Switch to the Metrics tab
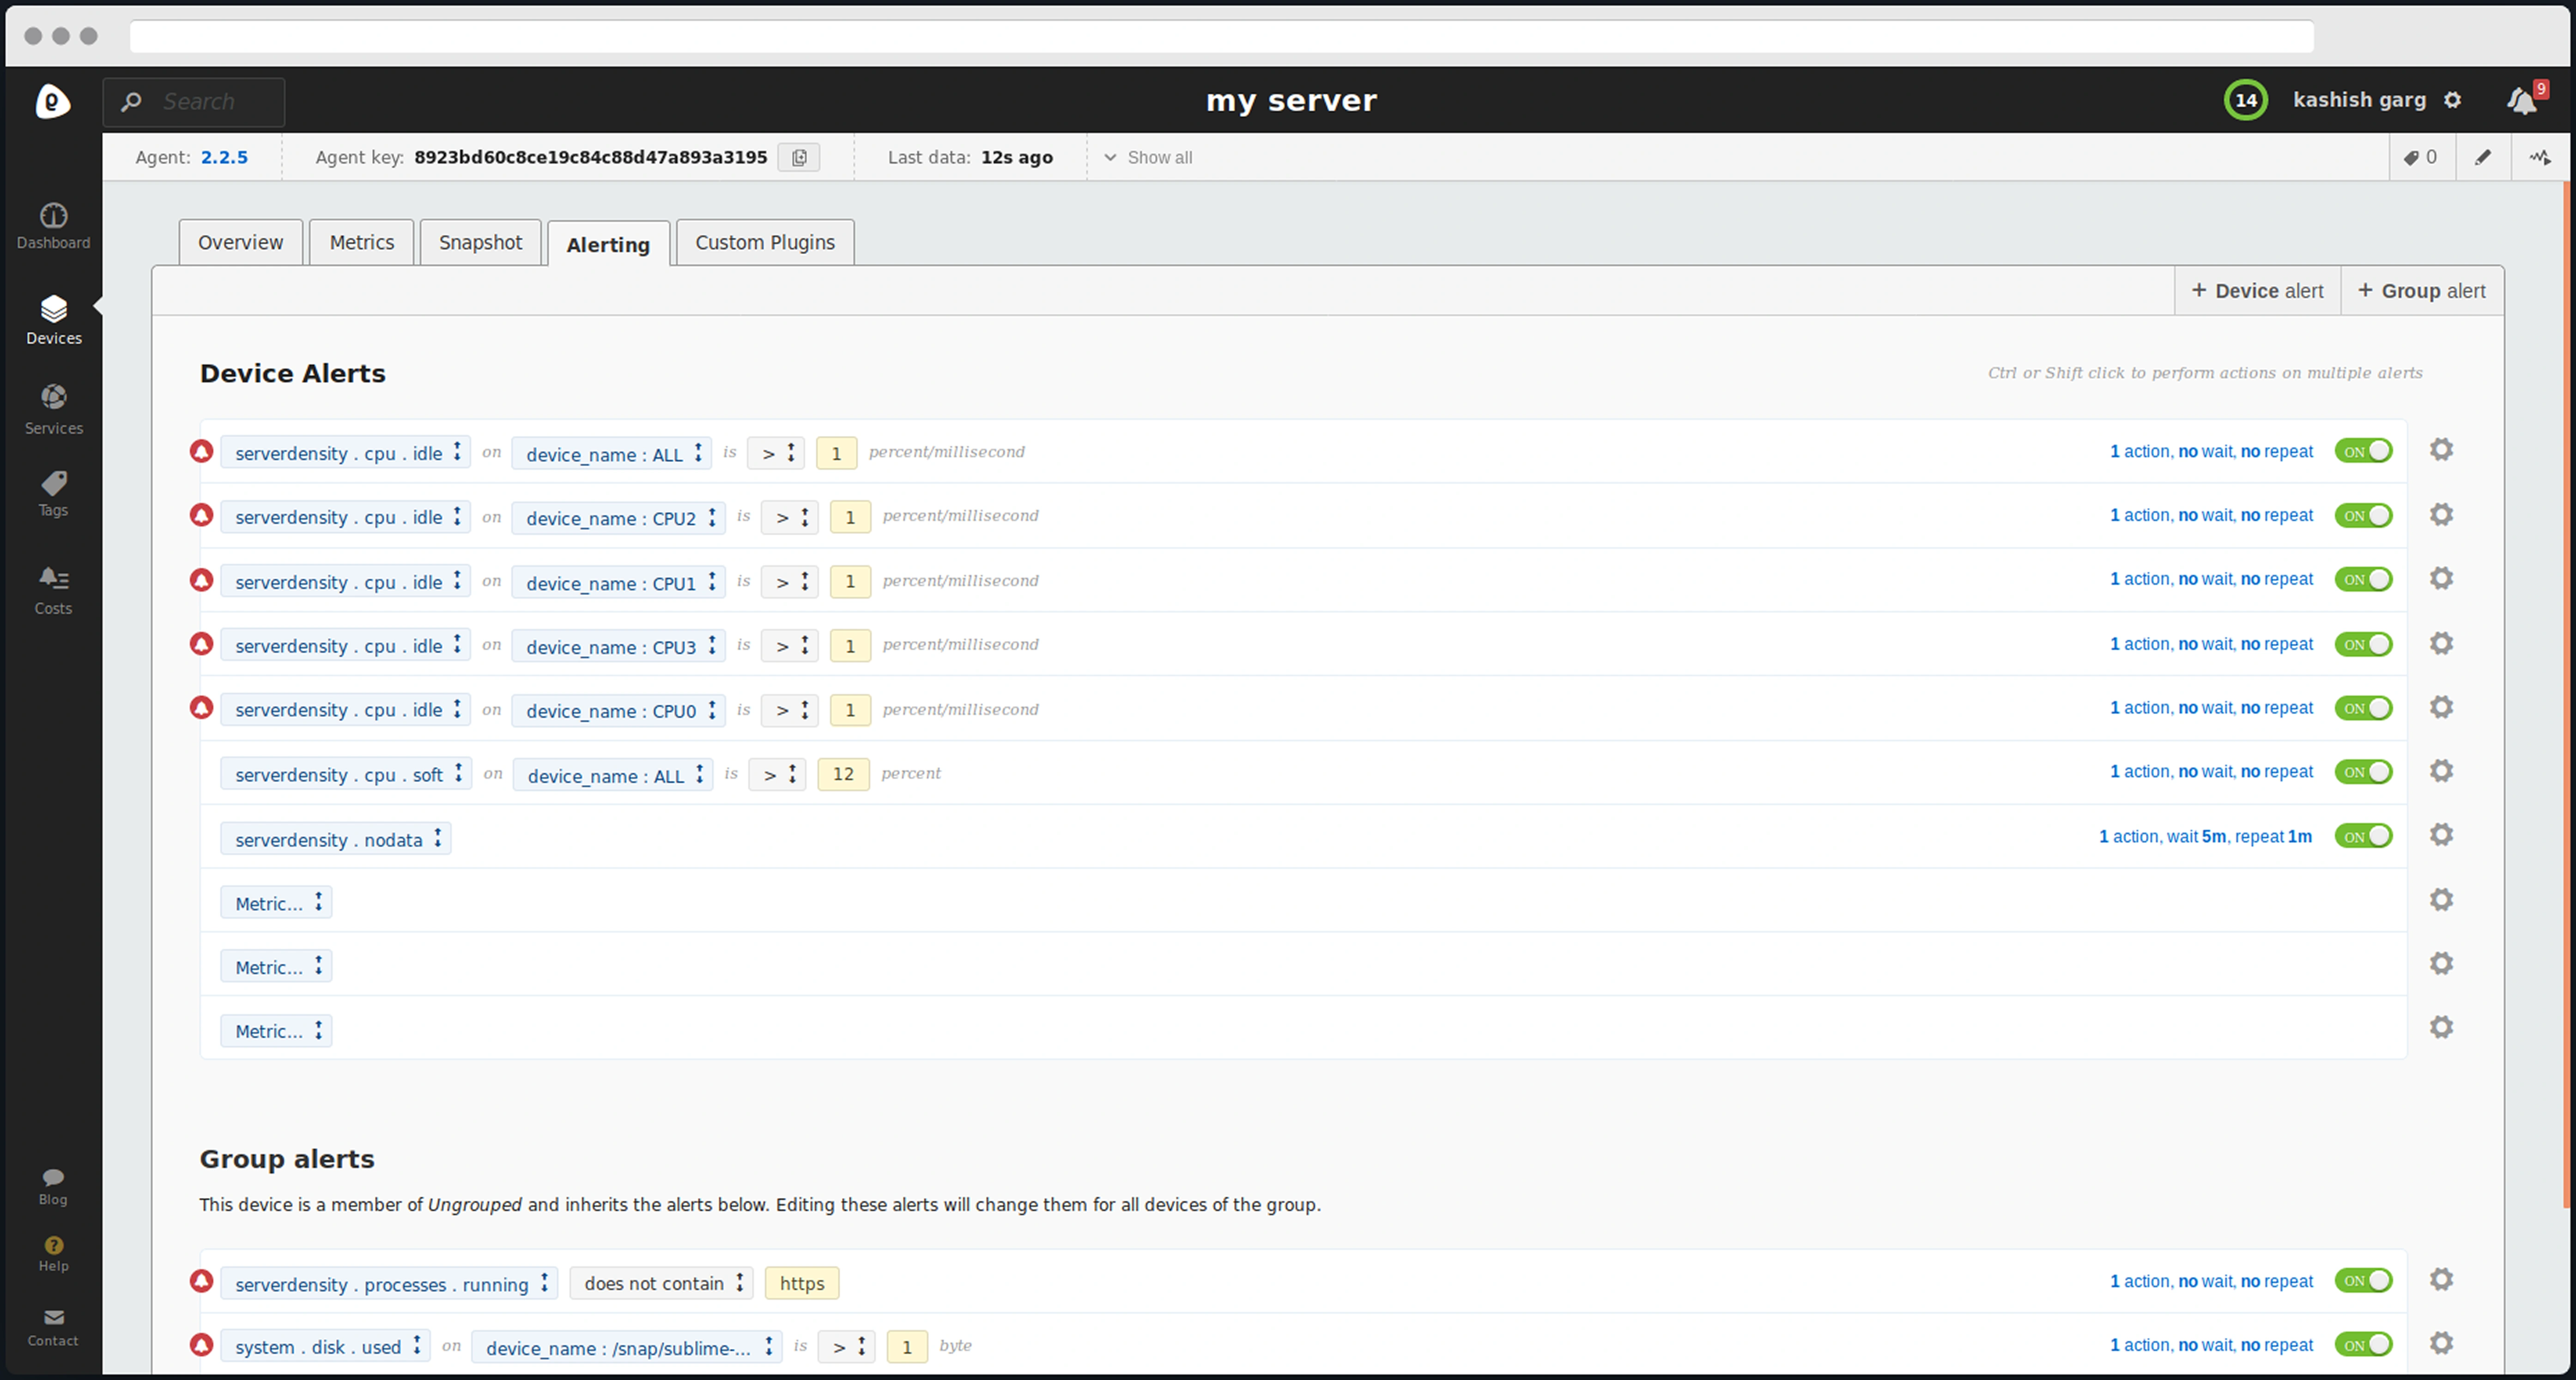The image size is (2576, 1380). pyautogui.click(x=361, y=243)
